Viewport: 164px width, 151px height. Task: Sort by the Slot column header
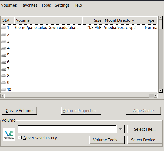coord(7,20)
